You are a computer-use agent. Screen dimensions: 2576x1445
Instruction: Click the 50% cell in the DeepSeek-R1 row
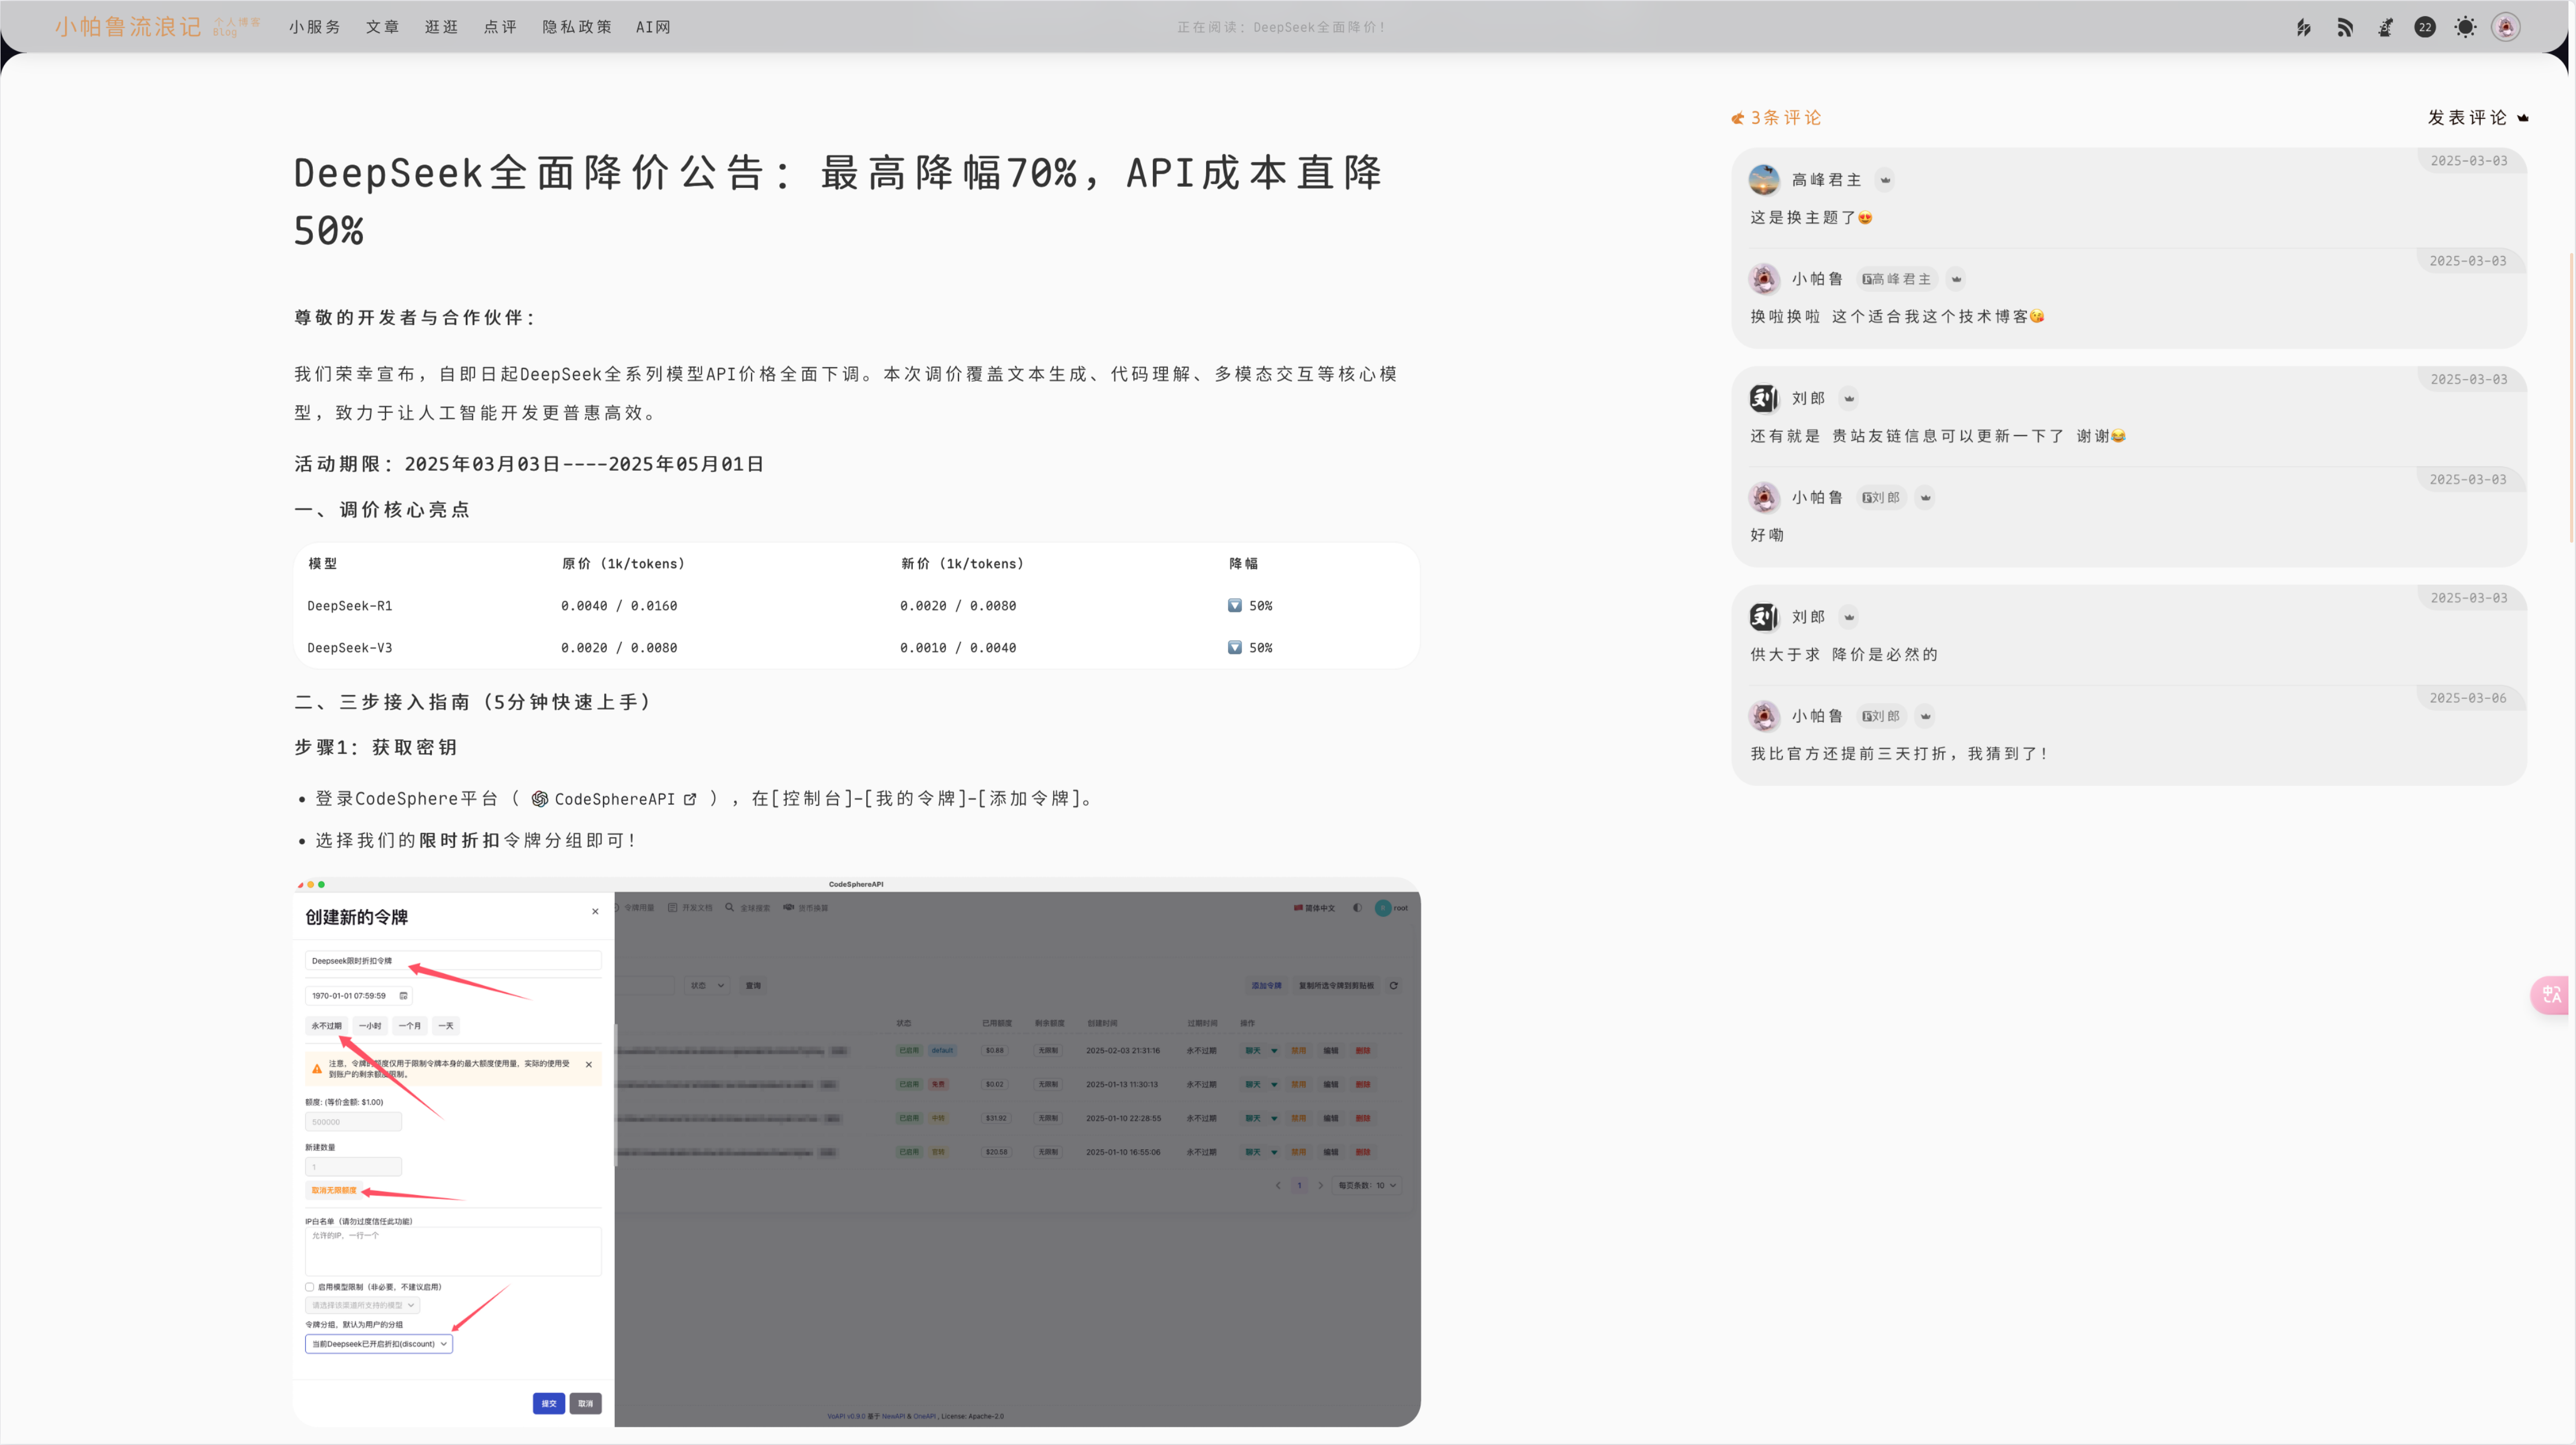(1250, 606)
